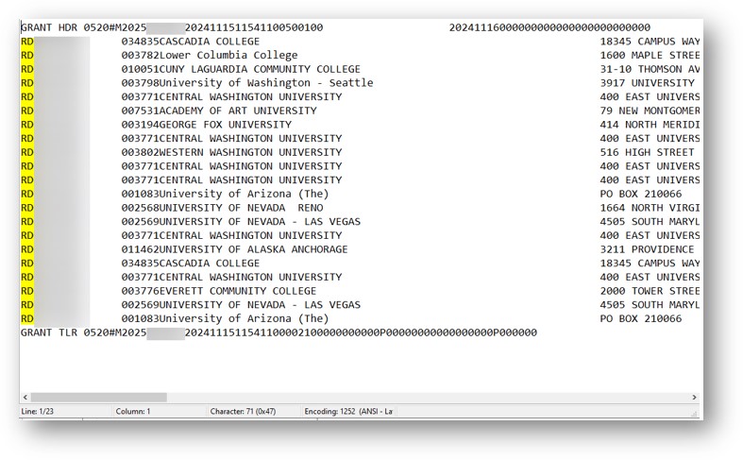Click the highlighted RD on the ALASKA ANCHORAGE row
The height and width of the screenshot is (460, 743).
point(27,249)
